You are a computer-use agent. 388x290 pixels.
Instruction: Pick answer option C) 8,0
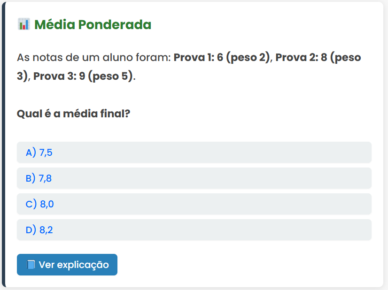tap(194, 204)
